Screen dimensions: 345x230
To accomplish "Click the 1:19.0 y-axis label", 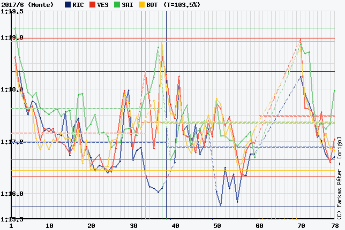I will tap(12, 37).
